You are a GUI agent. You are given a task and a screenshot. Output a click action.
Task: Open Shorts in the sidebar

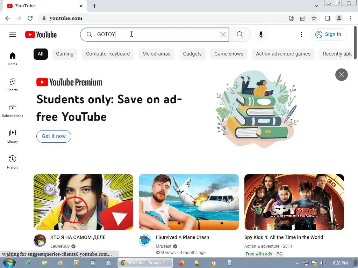pos(13,84)
